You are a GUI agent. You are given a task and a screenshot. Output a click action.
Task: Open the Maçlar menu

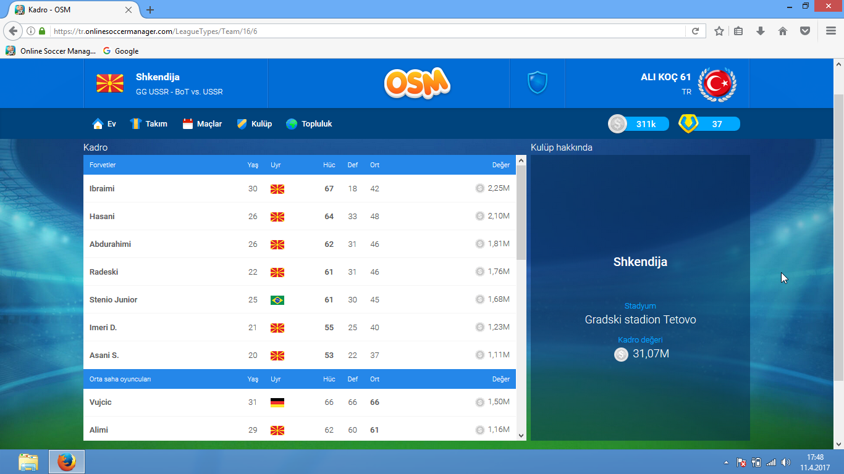pyautogui.click(x=202, y=124)
